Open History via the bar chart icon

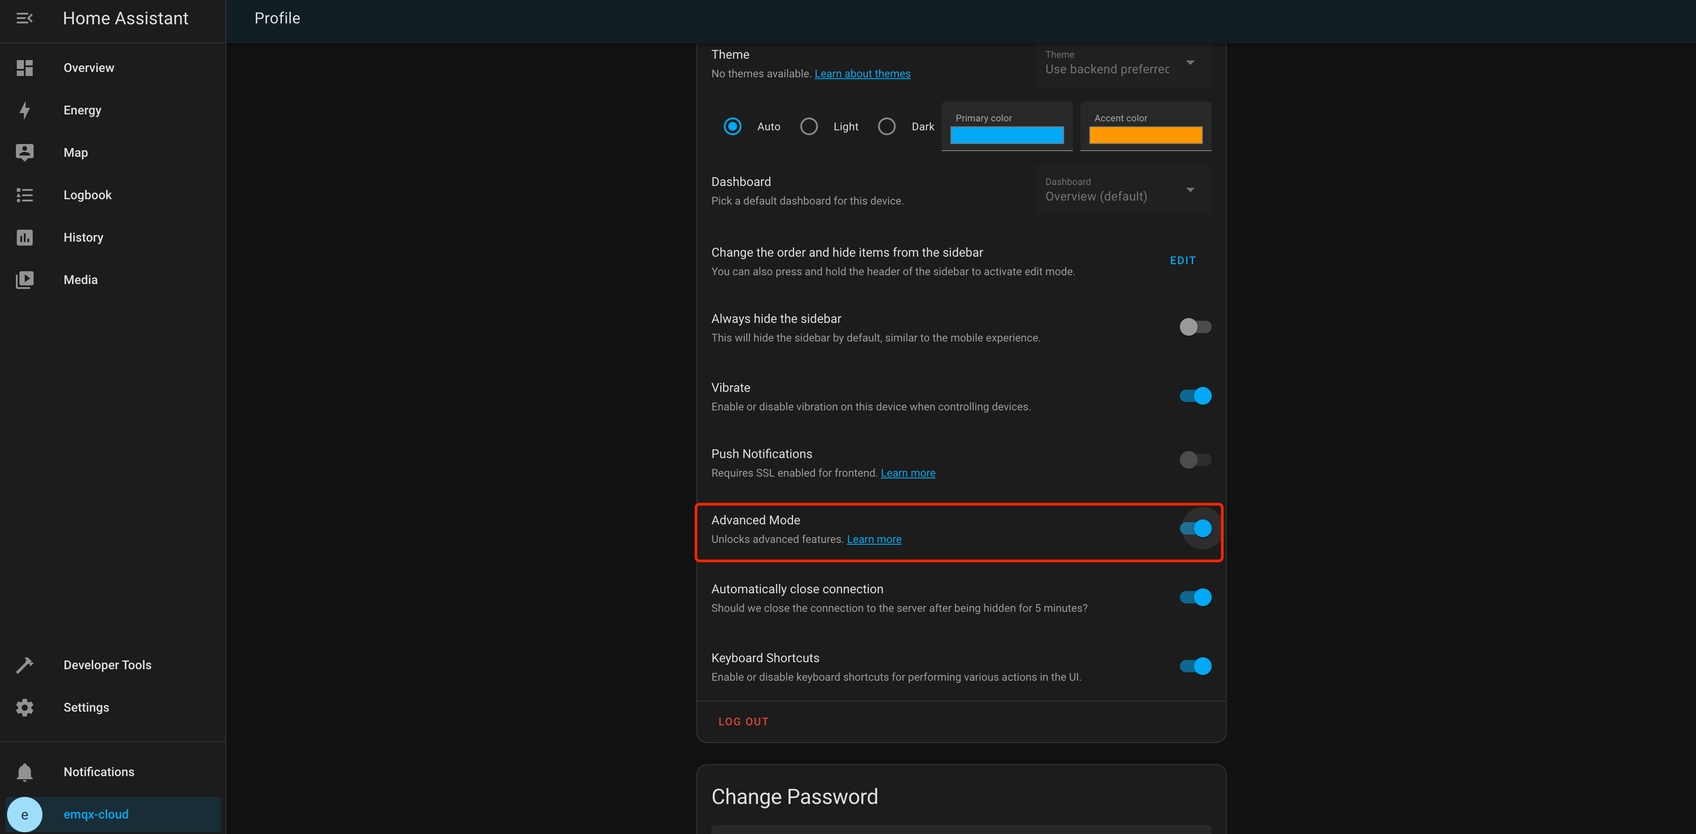click(24, 237)
